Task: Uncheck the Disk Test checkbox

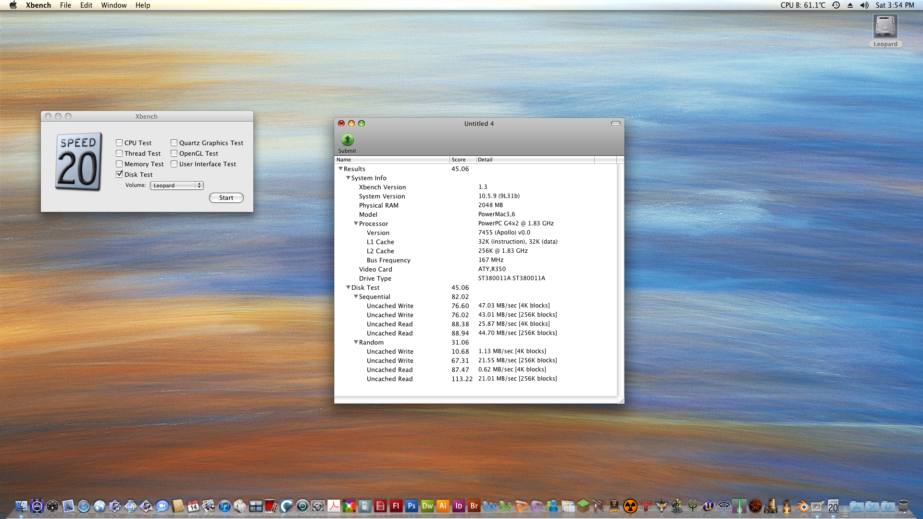Action: [119, 174]
